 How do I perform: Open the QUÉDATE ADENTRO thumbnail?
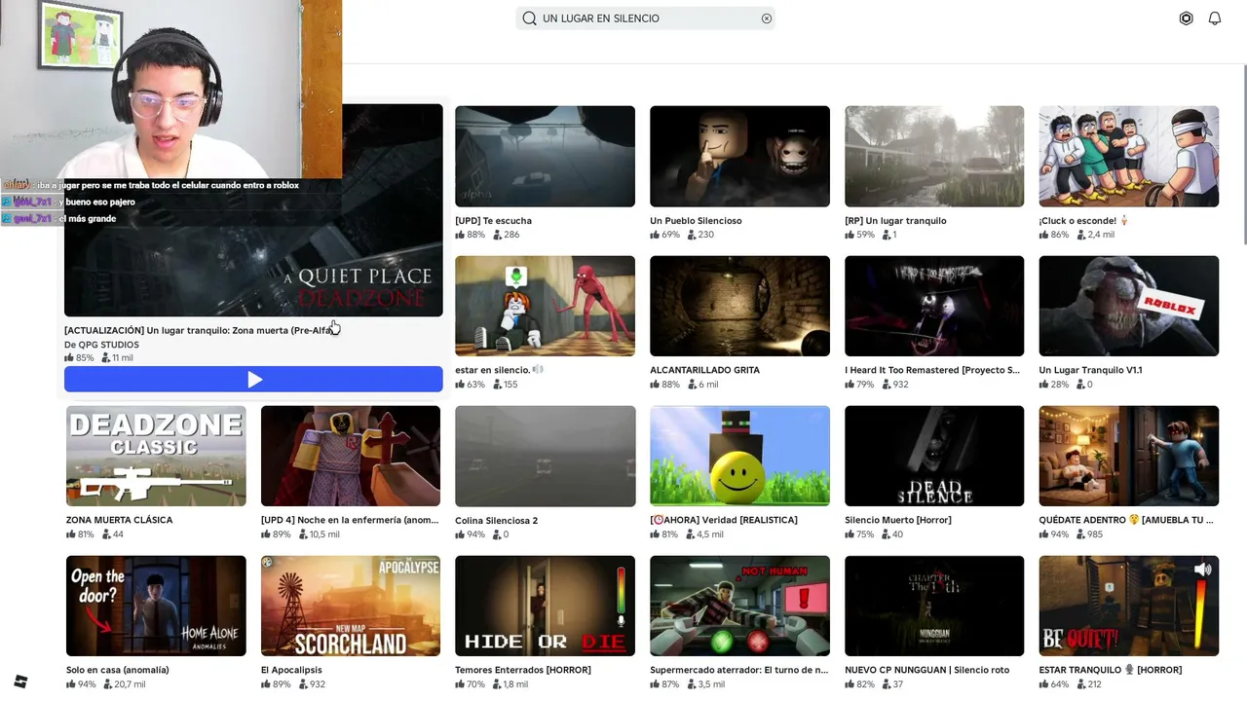coord(1129,456)
